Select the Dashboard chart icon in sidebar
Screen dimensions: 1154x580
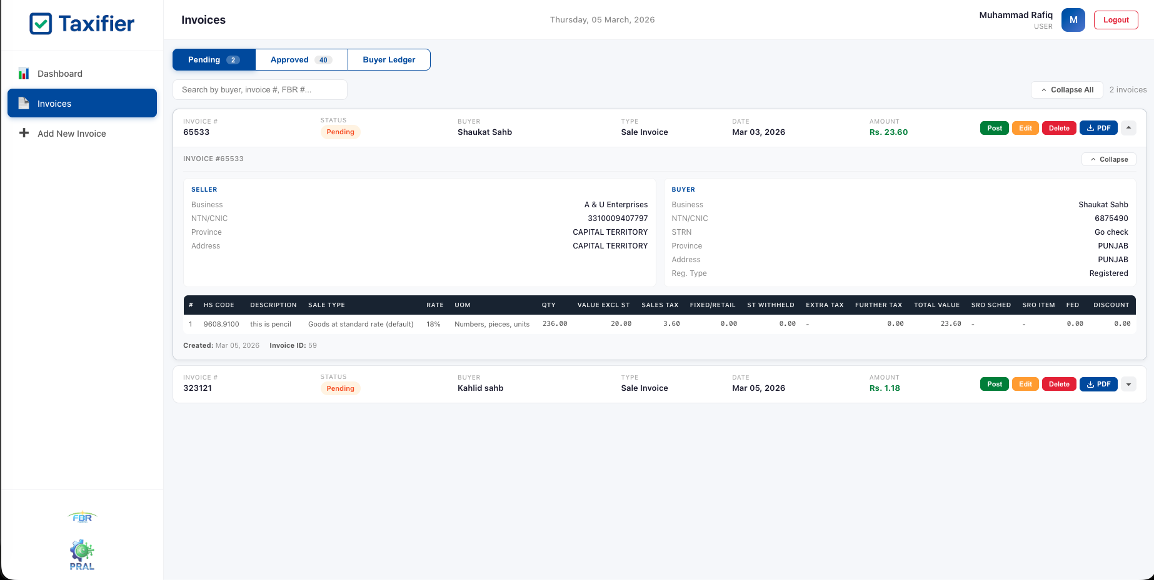click(24, 74)
